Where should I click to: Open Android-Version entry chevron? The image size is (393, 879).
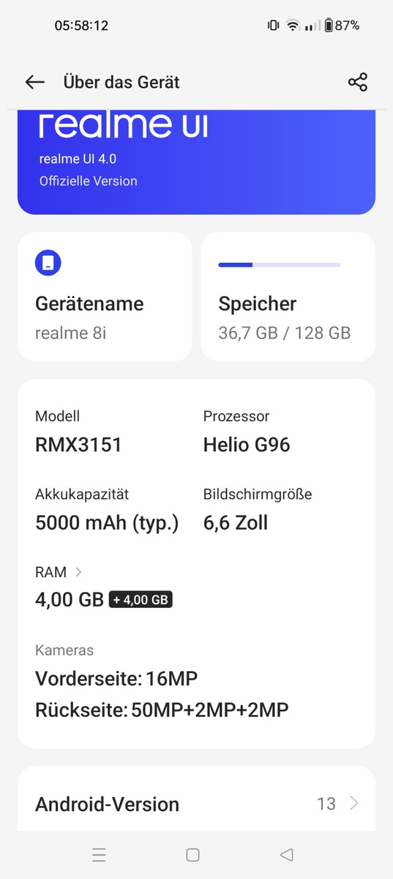[x=354, y=804]
